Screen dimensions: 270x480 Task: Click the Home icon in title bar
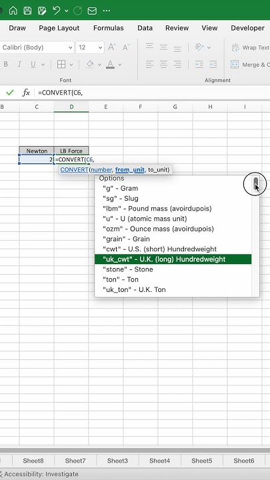(13, 11)
